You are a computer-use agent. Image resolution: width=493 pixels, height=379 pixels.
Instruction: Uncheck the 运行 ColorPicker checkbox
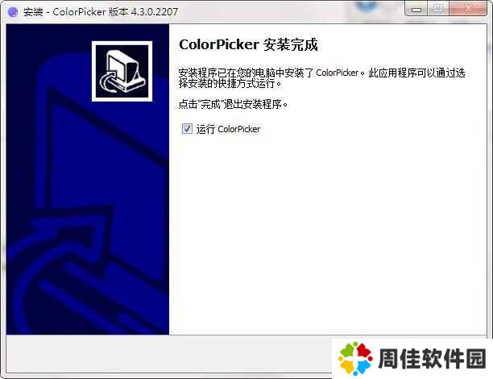[187, 129]
